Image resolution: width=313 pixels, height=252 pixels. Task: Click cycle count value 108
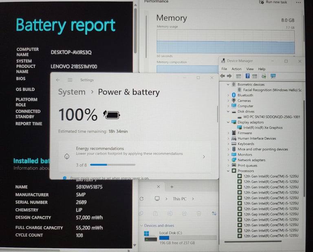(79, 235)
